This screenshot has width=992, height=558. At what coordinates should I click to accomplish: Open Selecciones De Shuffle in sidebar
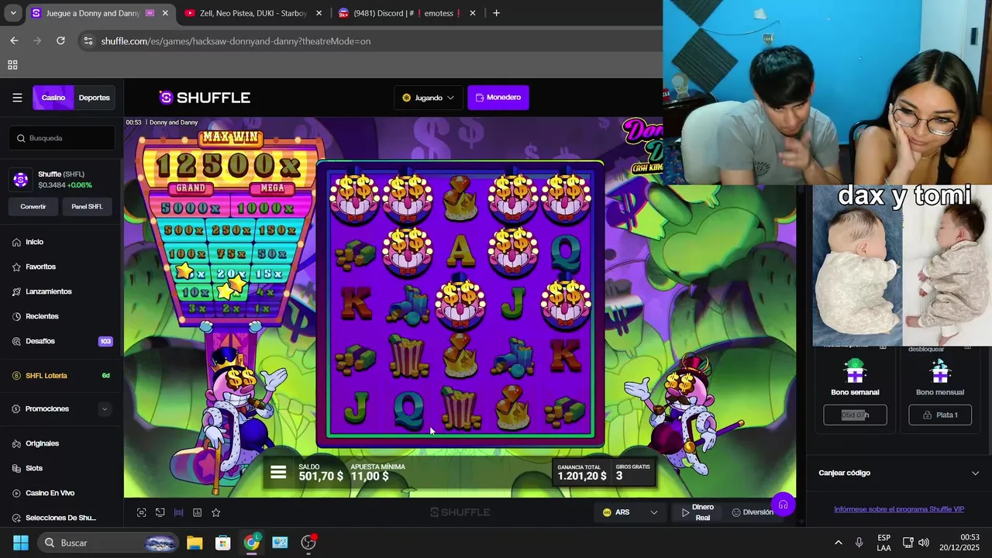click(60, 518)
